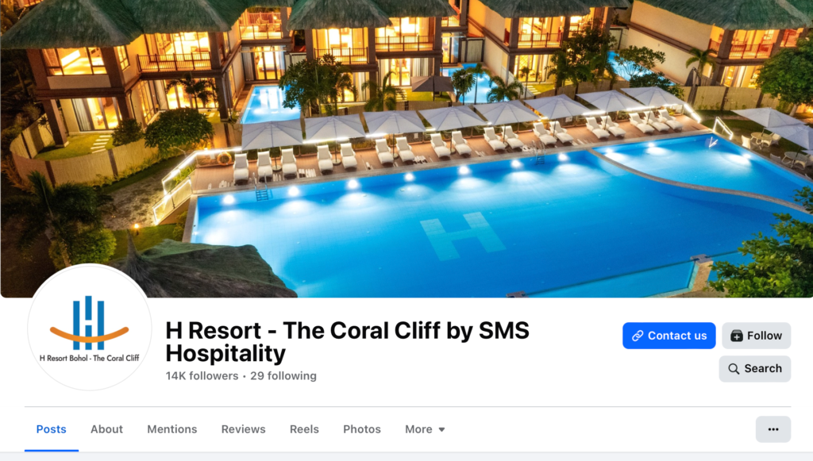
Task: Expand the More dropdown arrow
Action: click(x=441, y=429)
